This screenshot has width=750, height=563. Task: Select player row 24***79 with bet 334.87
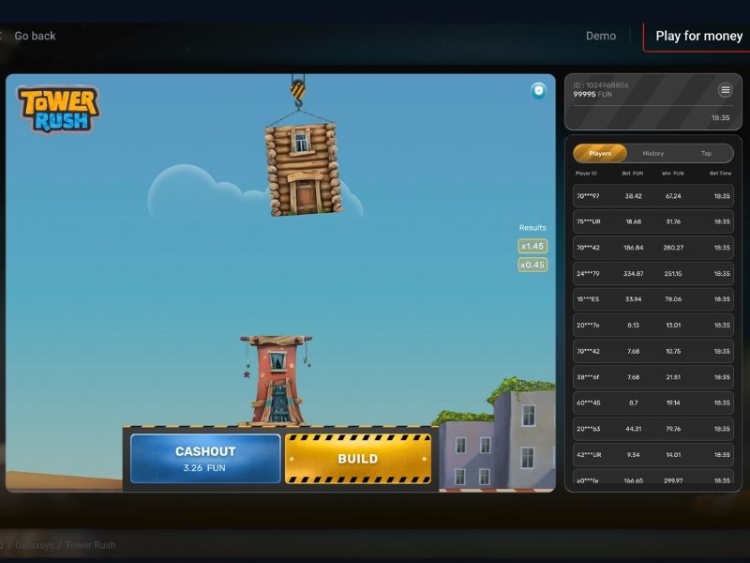click(x=652, y=274)
